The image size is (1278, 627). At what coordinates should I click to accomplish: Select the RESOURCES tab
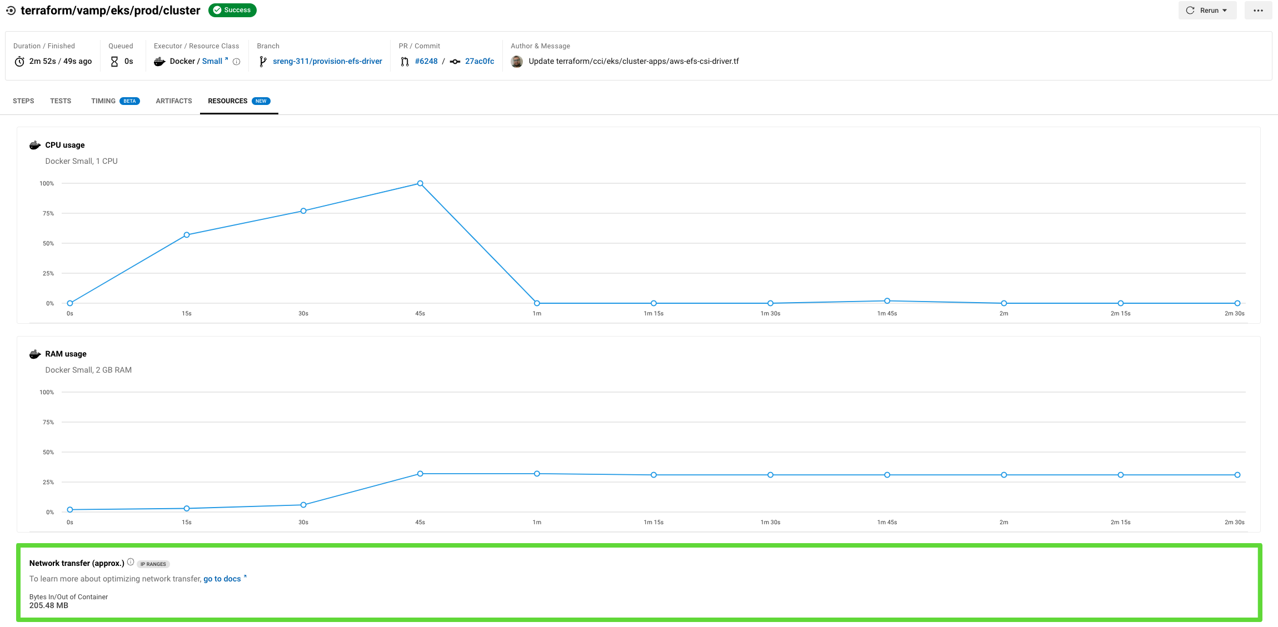[x=228, y=100]
